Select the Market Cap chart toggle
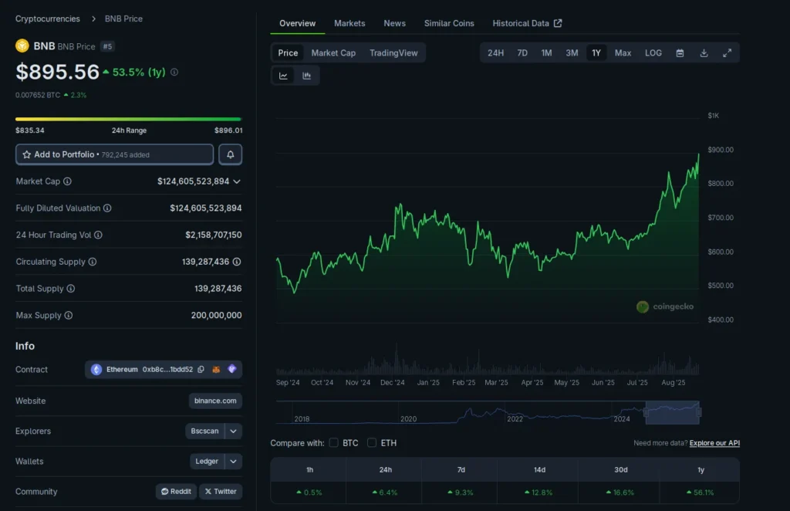The image size is (790, 511). tap(333, 53)
